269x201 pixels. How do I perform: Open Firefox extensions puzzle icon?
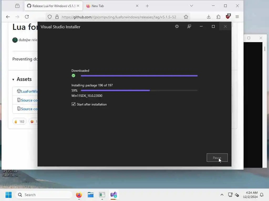coord(218,17)
